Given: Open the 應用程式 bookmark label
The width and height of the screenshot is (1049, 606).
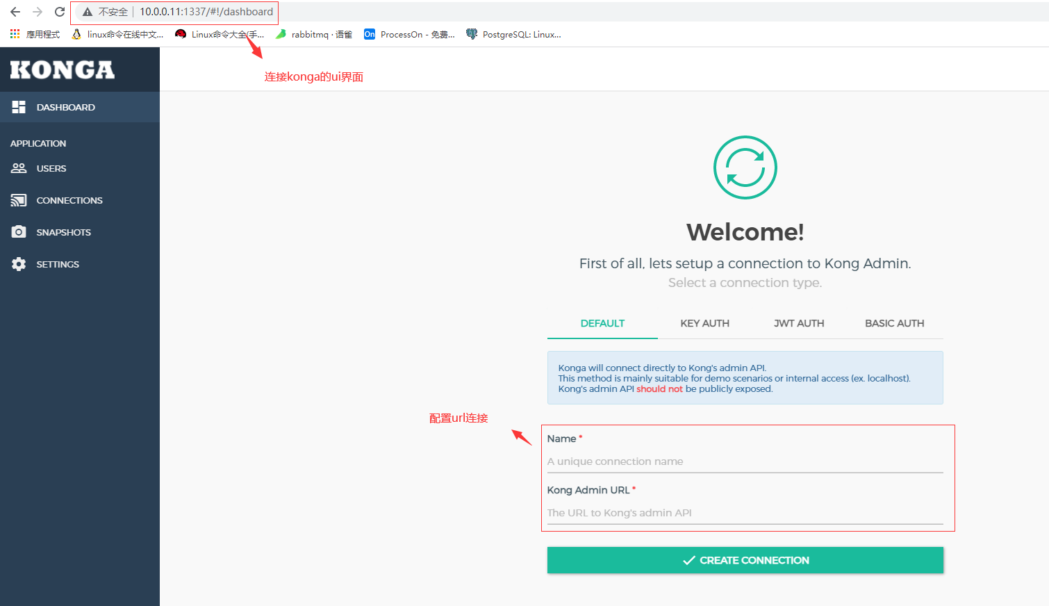Looking at the screenshot, I should coord(43,34).
